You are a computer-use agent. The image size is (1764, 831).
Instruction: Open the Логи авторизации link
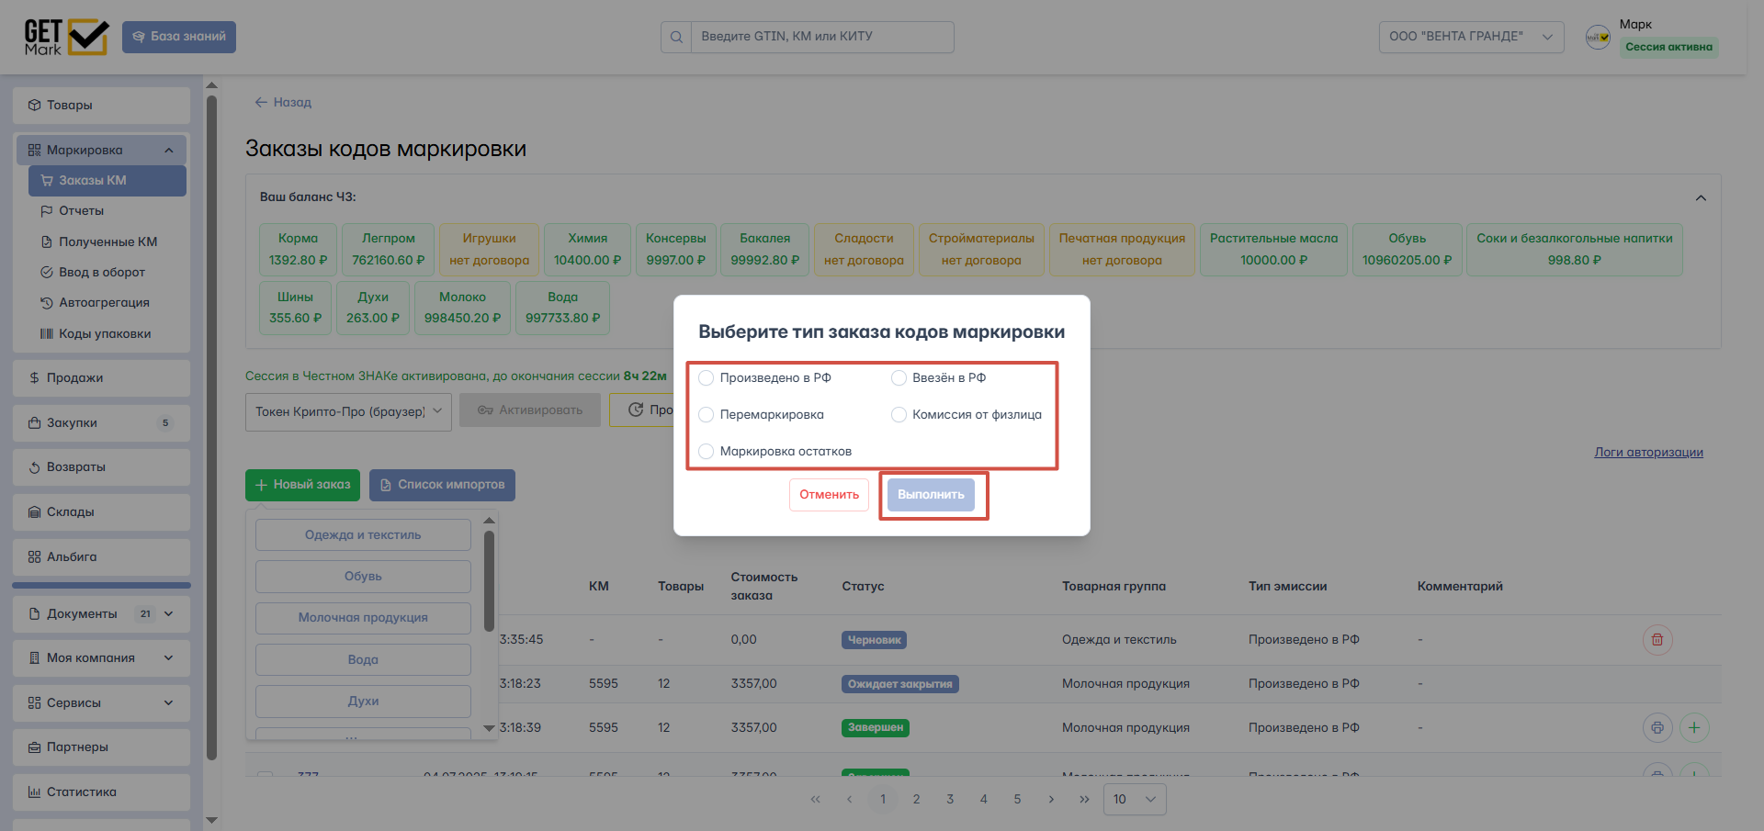1648,453
